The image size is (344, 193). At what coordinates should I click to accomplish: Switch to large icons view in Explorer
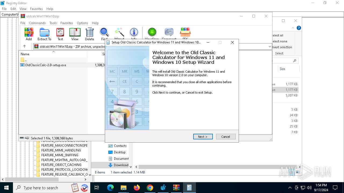tap(298, 172)
